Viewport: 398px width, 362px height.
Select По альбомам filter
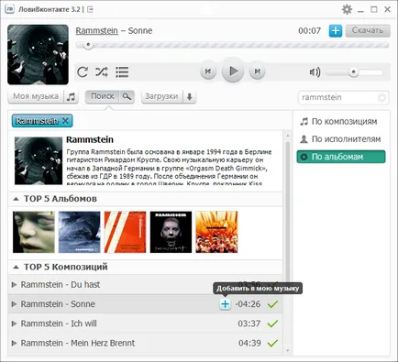point(341,157)
